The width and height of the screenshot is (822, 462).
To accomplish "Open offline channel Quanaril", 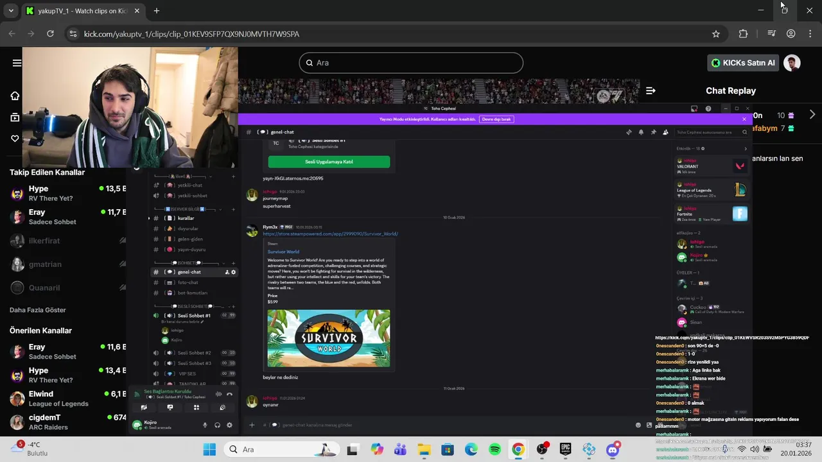I will [x=67, y=287].
